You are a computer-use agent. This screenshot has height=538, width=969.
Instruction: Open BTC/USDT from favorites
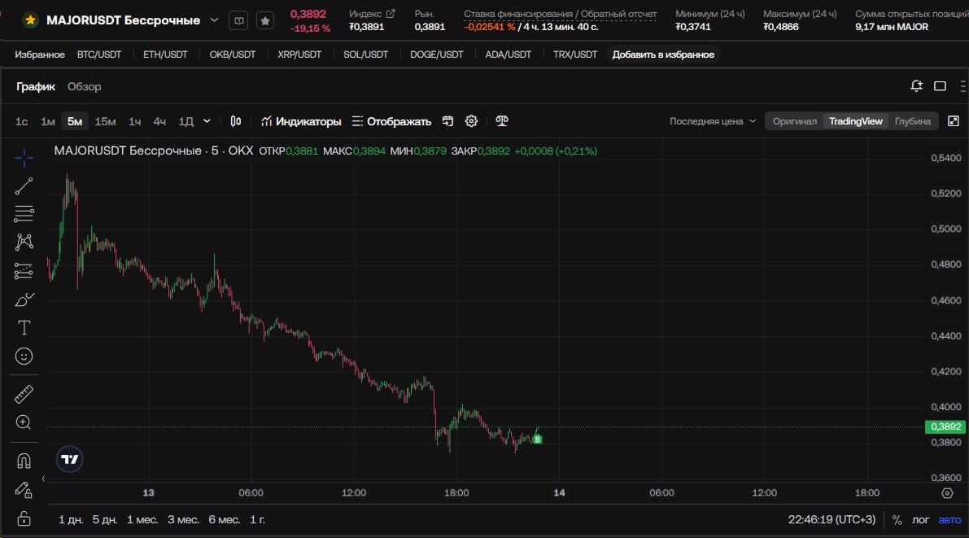tap(99, 55)
